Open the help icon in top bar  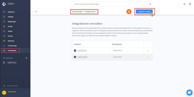click(x=185, y=4)
